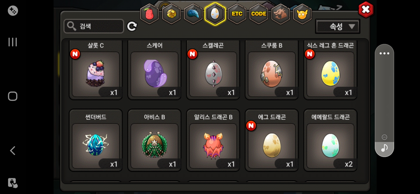Screen dimensions: 420x194
Task: Select the wreath-covered 아비스 B egg
Action: click(155, 140)
